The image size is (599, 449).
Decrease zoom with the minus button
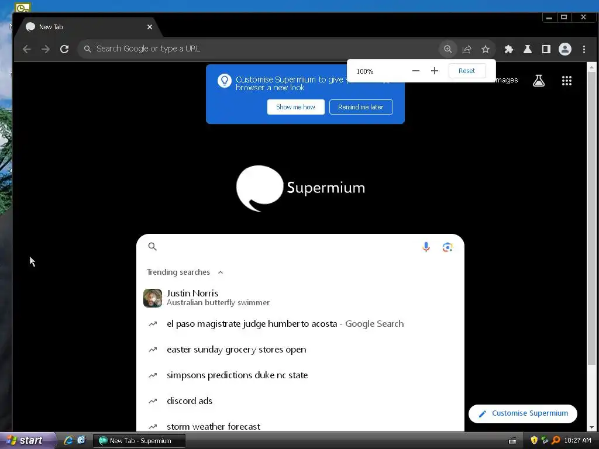(416, 71)
